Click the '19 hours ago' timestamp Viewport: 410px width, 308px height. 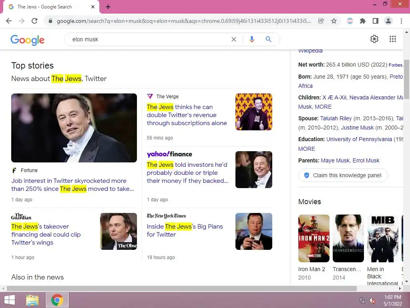pyautogui.click(x=161, y=257)
